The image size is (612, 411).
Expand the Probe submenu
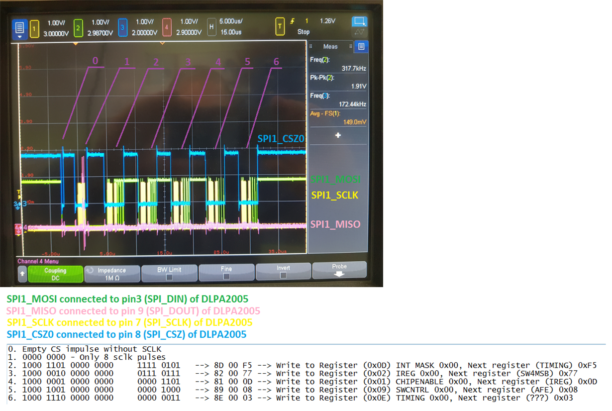[339, 270]
